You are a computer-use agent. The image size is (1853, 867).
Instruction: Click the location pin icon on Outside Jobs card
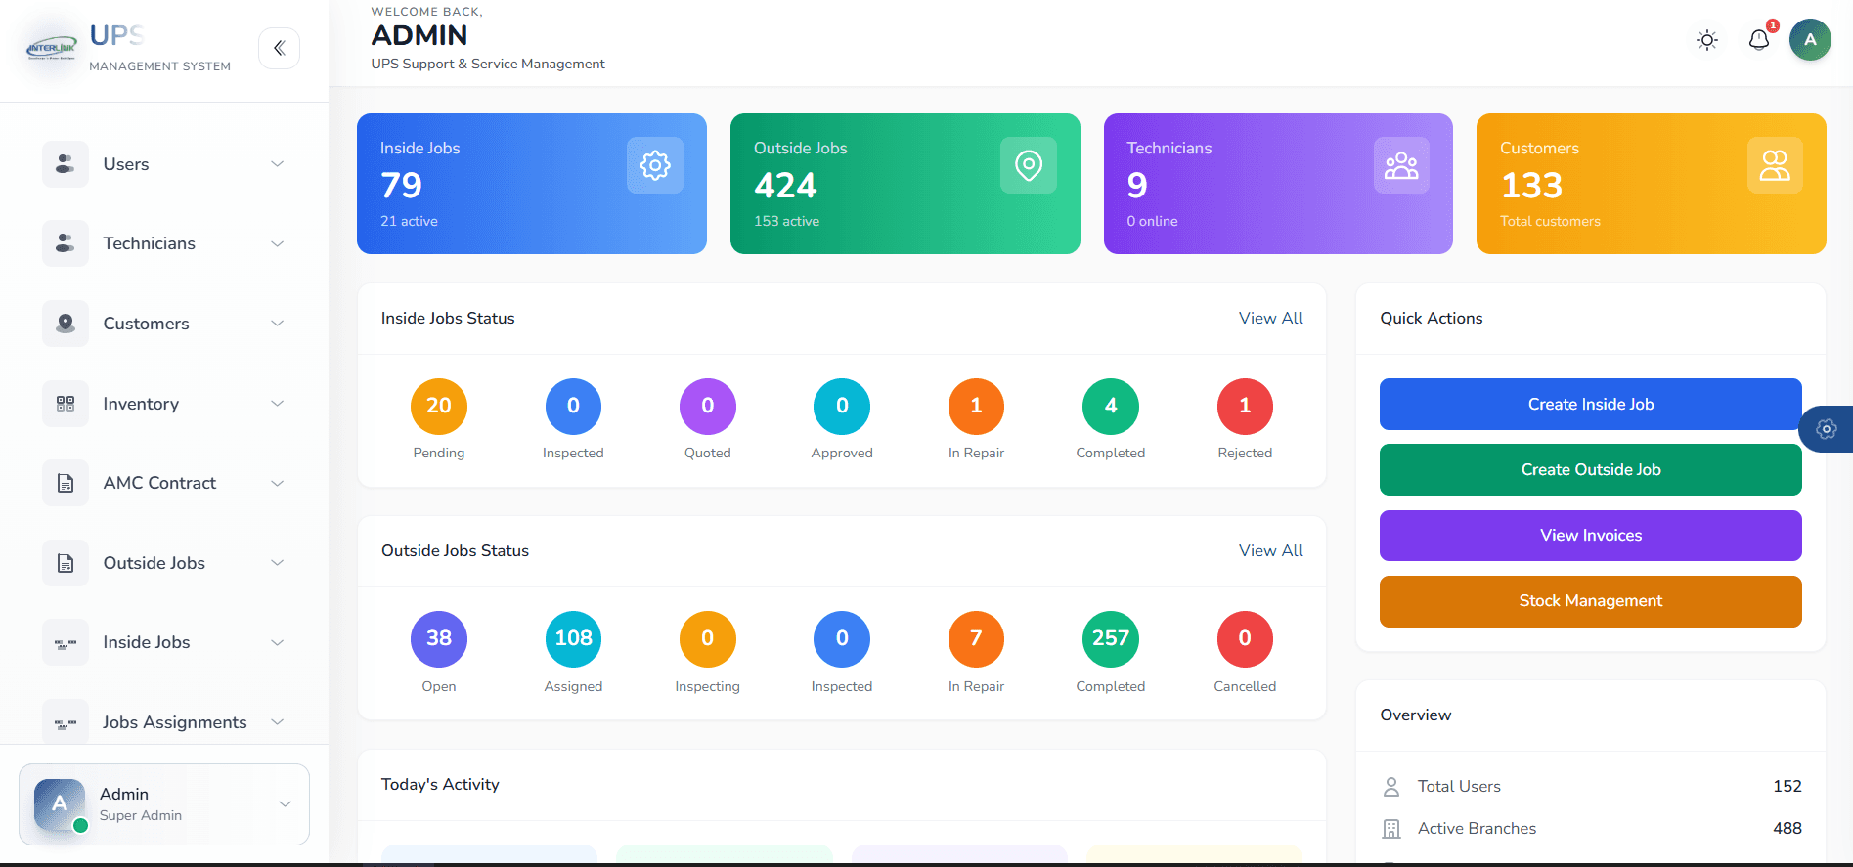click(1029, 165)
